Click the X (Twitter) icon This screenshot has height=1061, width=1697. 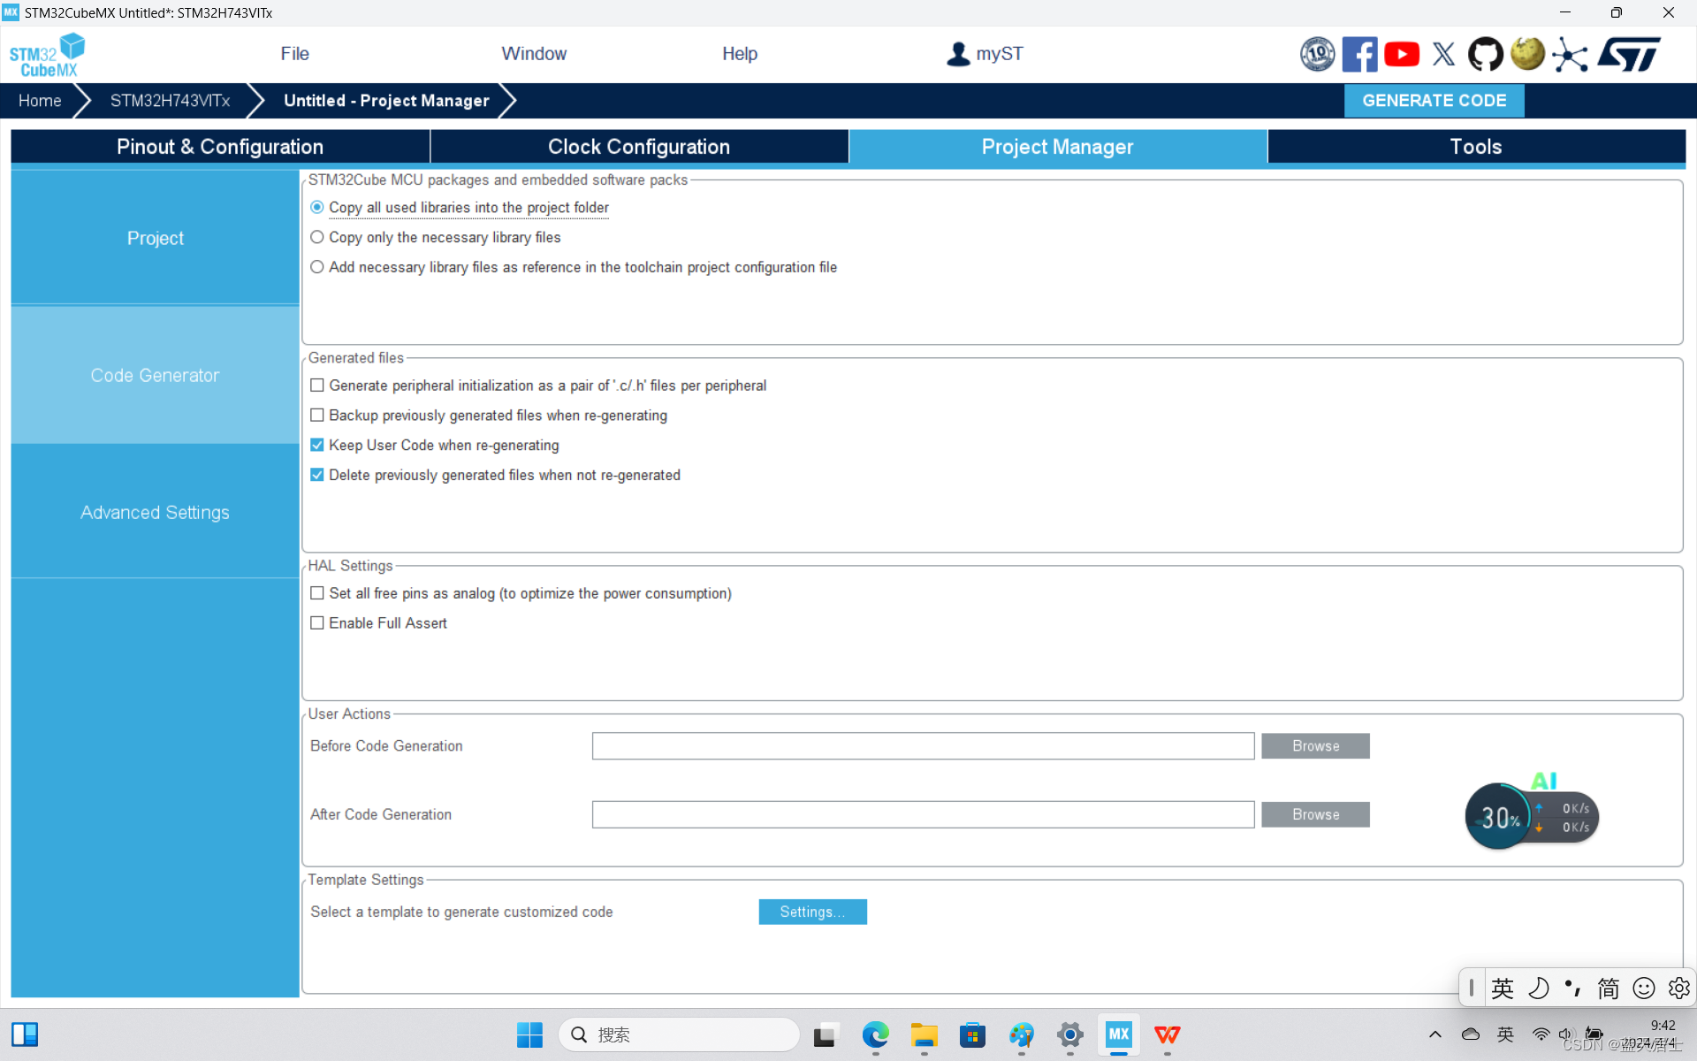coord(1443,55)
